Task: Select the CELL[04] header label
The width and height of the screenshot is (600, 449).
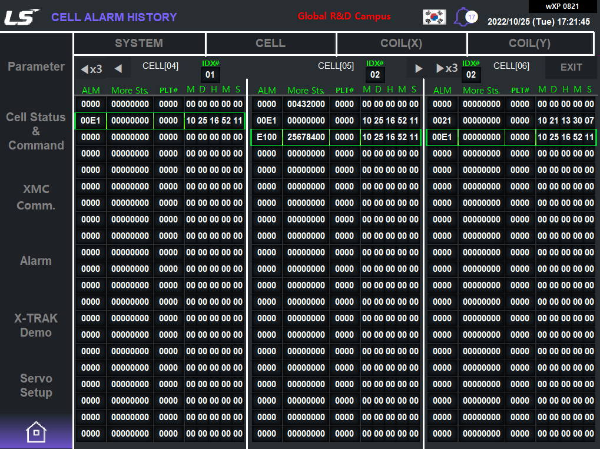Action: (x=160, y=66)
